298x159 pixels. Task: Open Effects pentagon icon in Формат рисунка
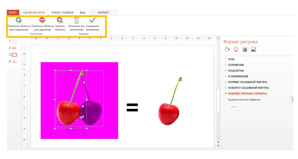[x=236, y=50]
